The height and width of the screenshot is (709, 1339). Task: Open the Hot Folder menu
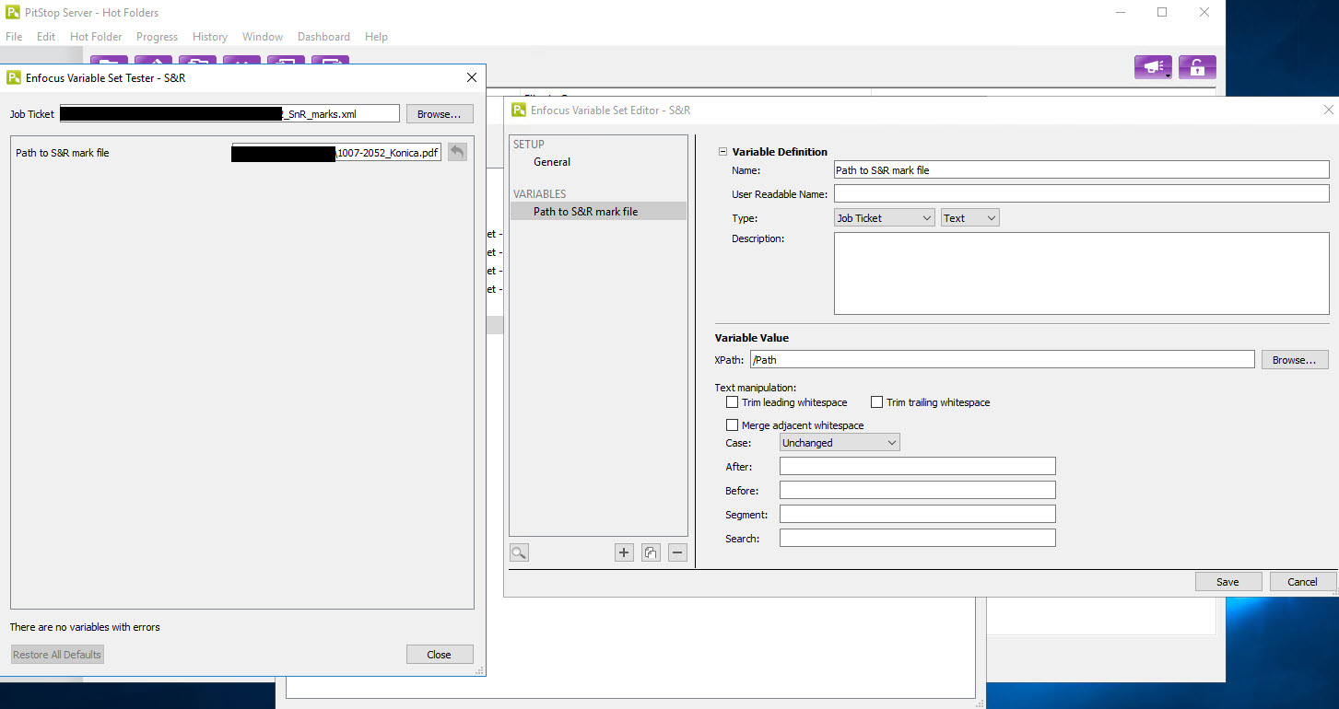96,37
